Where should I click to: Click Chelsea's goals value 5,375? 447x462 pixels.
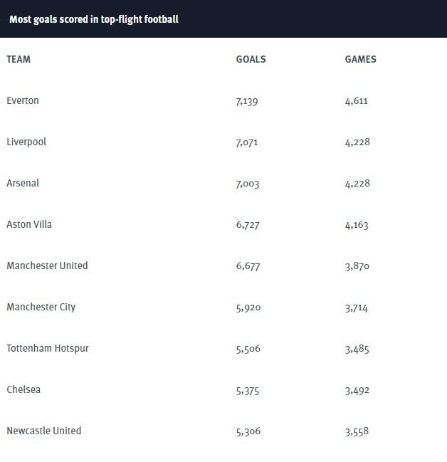point(248,391)
